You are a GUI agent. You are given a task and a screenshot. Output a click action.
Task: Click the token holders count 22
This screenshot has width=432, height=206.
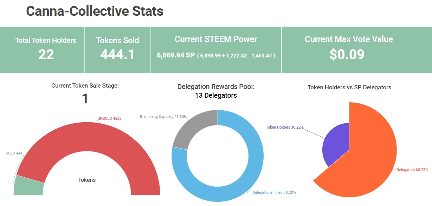pyautogui.click(x=46, y=54)
